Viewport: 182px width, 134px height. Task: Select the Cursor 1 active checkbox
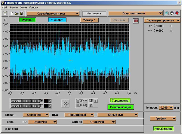tap(42, 106)
